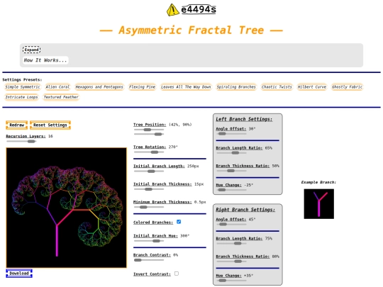Apply the Intricate Loops preset
Image resolution: width=383 pixels, height=287 pixels.
(21, 97)
